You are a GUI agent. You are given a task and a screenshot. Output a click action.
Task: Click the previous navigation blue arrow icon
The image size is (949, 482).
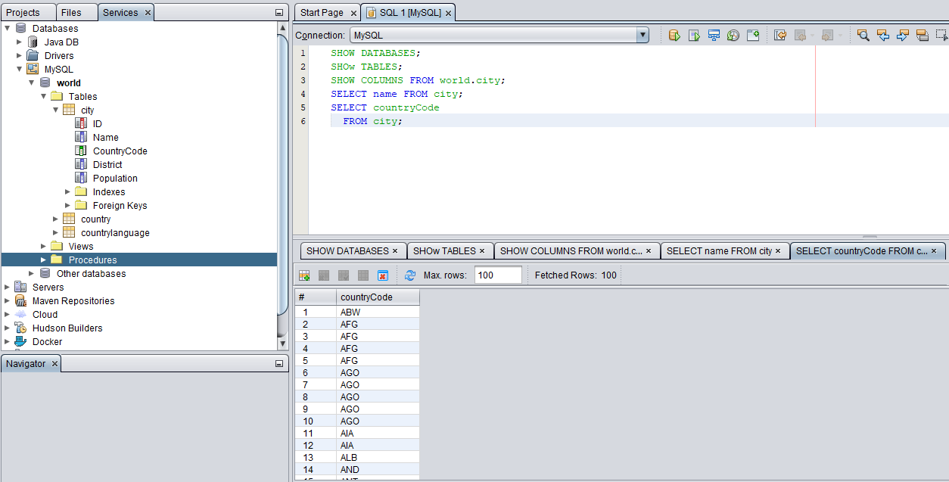click(x=883, y=35)
